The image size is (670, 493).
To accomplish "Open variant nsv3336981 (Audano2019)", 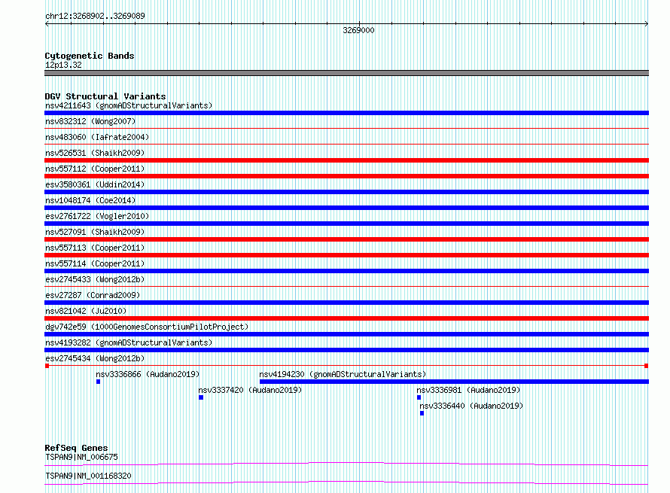I will coord(468,390).
